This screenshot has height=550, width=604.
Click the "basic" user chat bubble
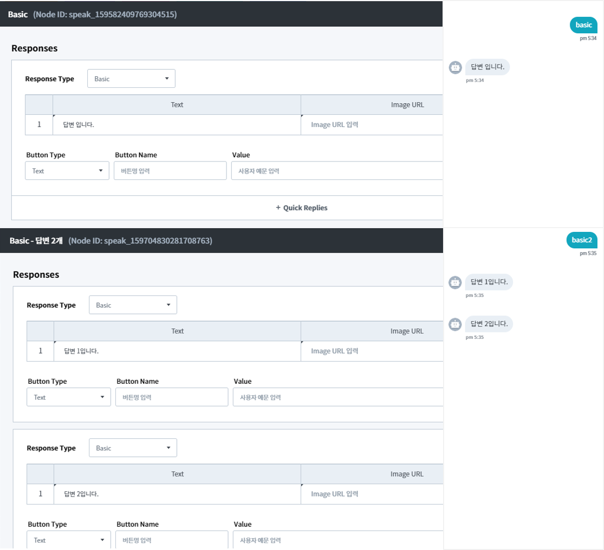pos(583,25)
